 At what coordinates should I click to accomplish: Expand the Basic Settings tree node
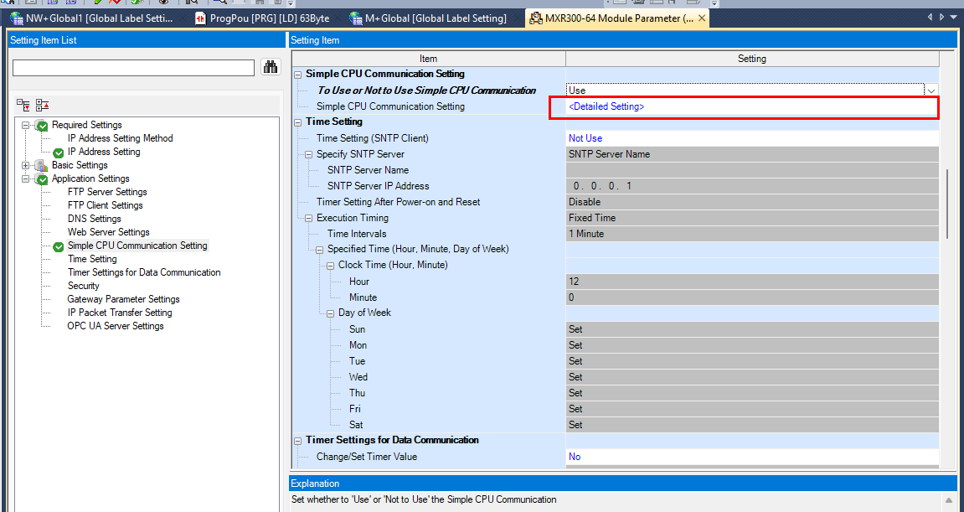[25, 166]
